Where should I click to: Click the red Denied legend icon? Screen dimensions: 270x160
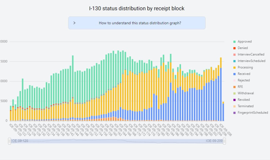pyautogui.click(x=234, y=48)
